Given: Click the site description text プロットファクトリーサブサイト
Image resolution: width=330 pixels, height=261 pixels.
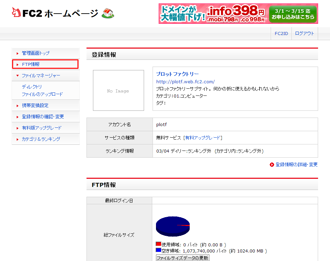Looking at the screenshot, I should pos(218,89).
